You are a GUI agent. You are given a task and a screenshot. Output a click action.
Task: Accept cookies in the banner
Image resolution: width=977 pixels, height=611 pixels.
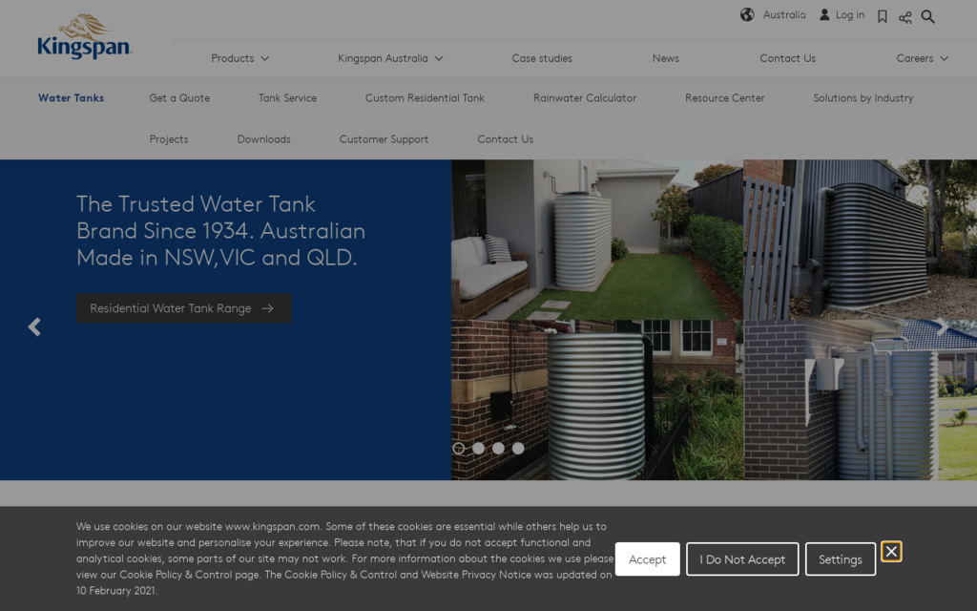[647, 559]
